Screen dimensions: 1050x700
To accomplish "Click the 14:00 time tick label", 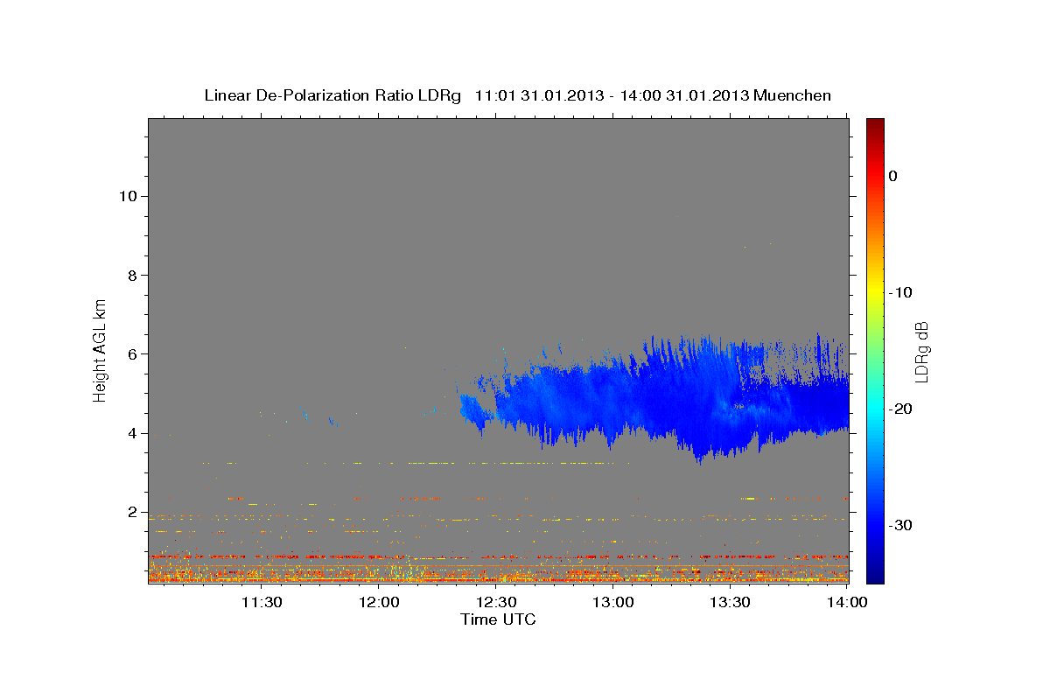I will point(847,602).
